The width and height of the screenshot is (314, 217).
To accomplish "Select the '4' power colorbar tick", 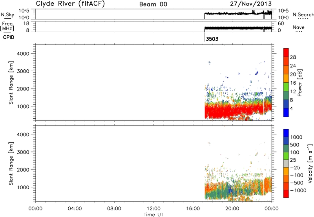I will 291,108.
